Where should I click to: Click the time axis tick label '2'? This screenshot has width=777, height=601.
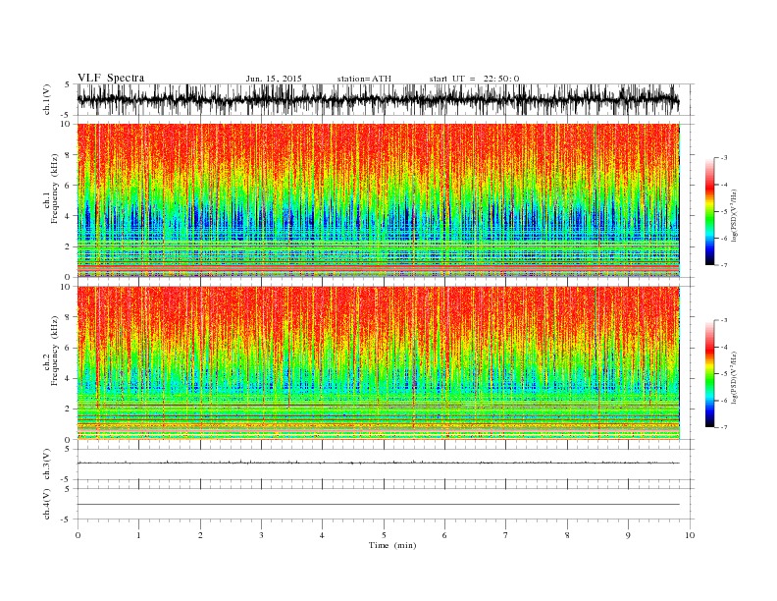coord(200,535)
